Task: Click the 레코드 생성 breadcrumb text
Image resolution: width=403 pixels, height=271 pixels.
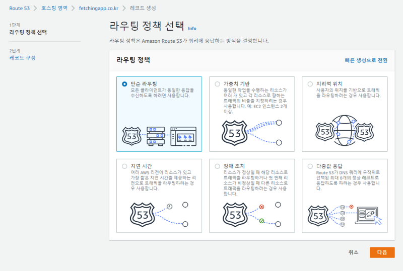Action: 143,8
